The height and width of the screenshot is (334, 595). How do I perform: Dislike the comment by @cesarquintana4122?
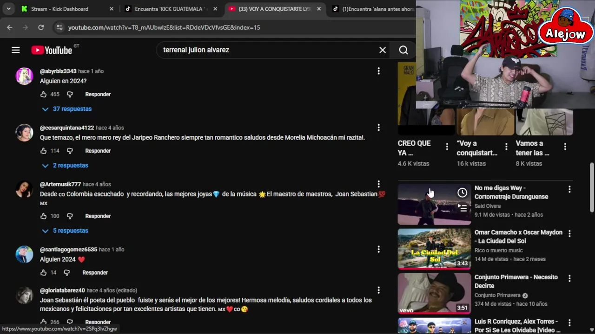coord(70,151)
